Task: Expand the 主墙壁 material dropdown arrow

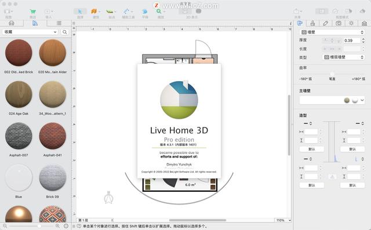Action: click(362, 100)
